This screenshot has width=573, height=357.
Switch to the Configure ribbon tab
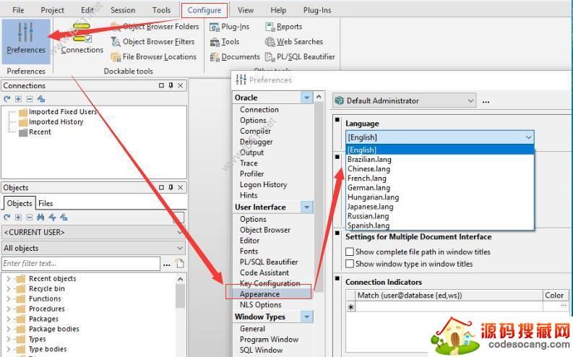click(204, 10)
